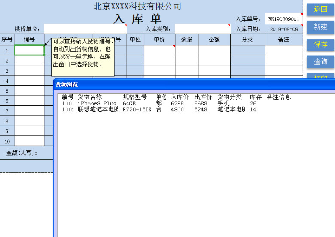Click the 入库价 value 6288
This screenshot has width=335, height=237.
(x=177, y=104)
